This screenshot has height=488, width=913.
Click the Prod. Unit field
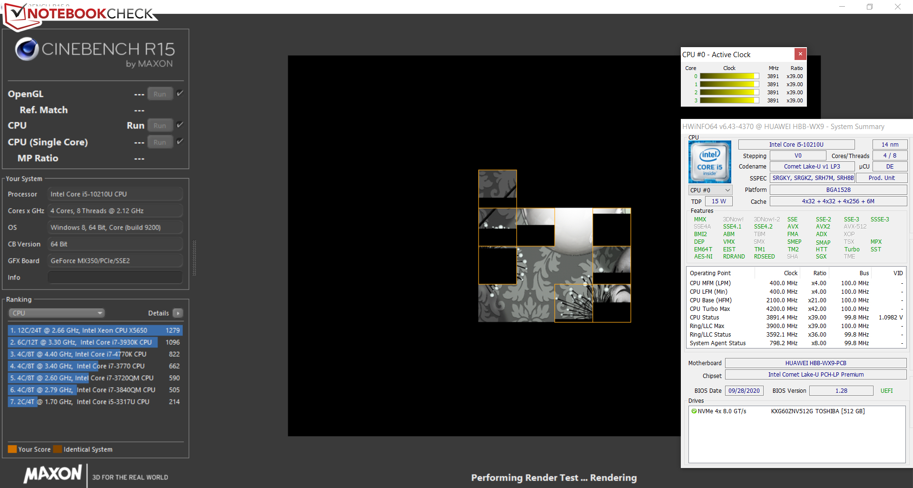click(x=882, y=178)
